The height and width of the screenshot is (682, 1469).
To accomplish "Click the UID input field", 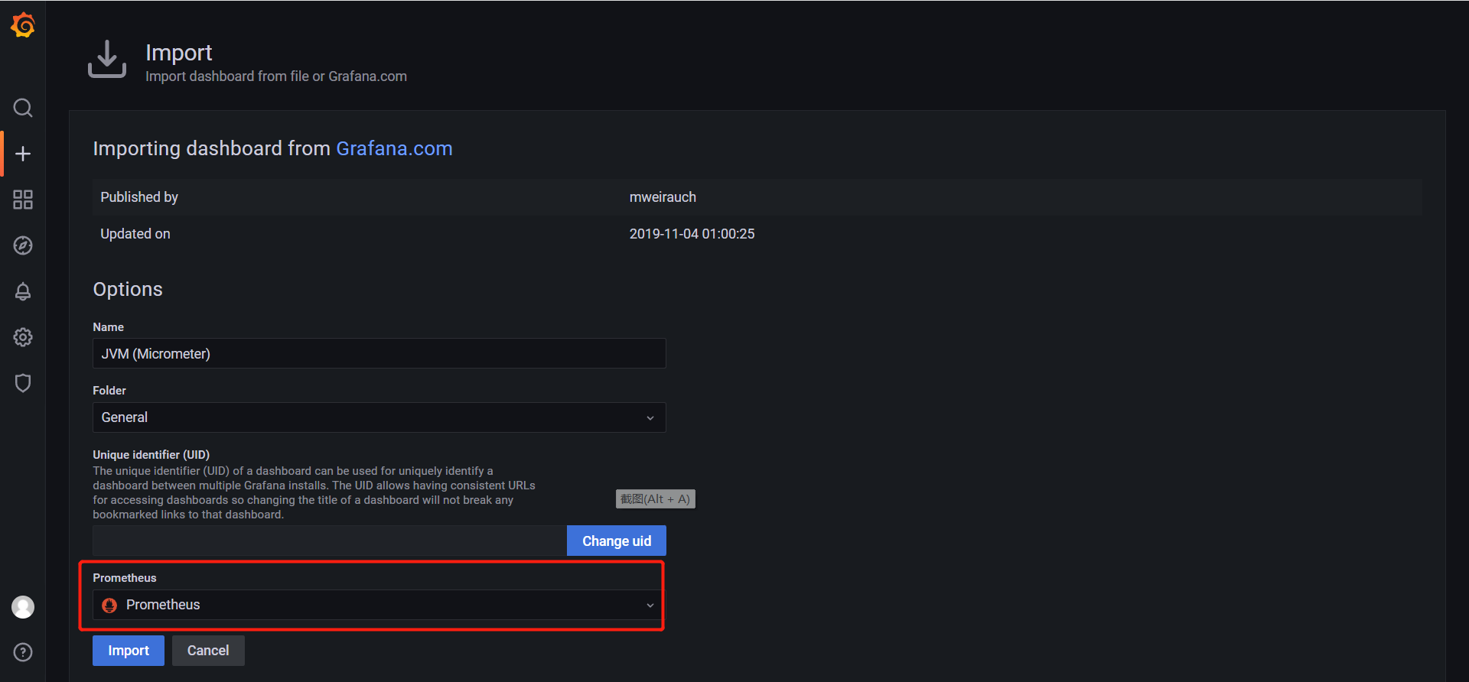I will (330, 541).
